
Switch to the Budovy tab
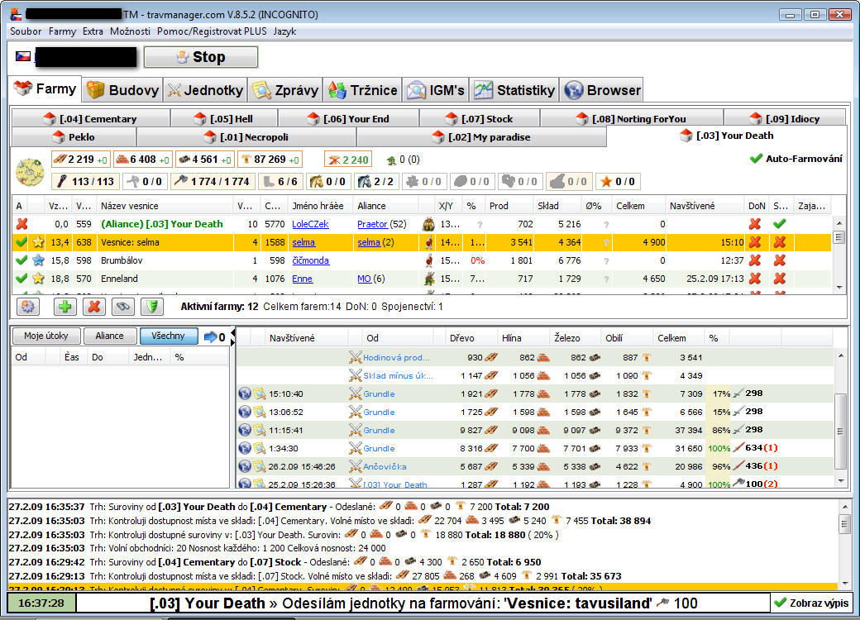pos(122,90)
